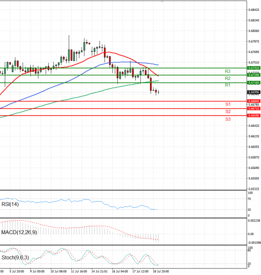261x275 pixels.
Task: Click the MACD zero level 0.00 label
Action: pyautogui.click(x=251, y=234)
